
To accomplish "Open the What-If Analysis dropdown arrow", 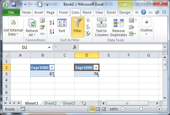I will pyautogui.click(x=135, y=34).
